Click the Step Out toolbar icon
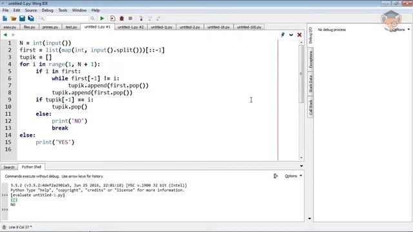The width and height of the screenshot is (413, 232). [x=158, y=19]
